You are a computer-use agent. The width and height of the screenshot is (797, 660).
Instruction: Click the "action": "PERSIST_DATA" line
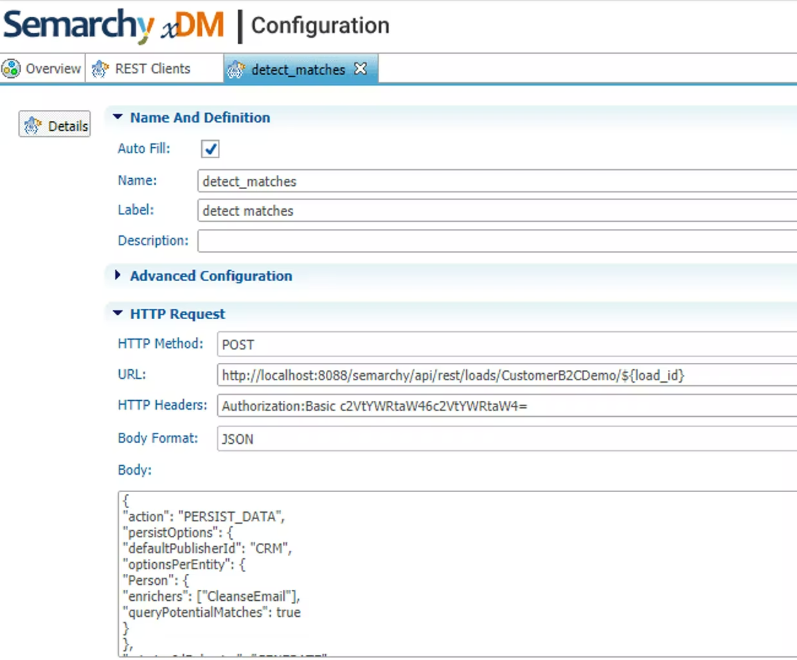pyautogui.click(x=203, y=517)
